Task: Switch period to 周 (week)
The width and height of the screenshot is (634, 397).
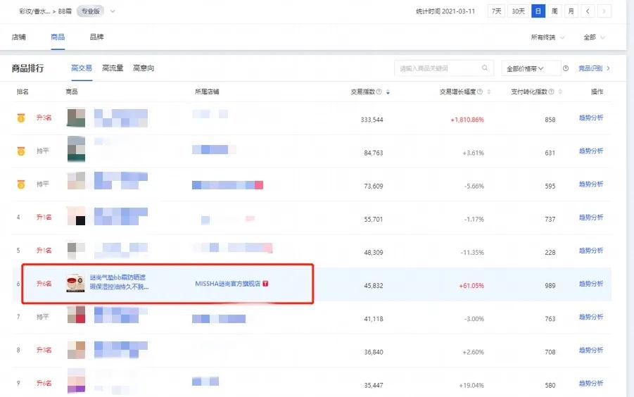Action: coord(554,11)
